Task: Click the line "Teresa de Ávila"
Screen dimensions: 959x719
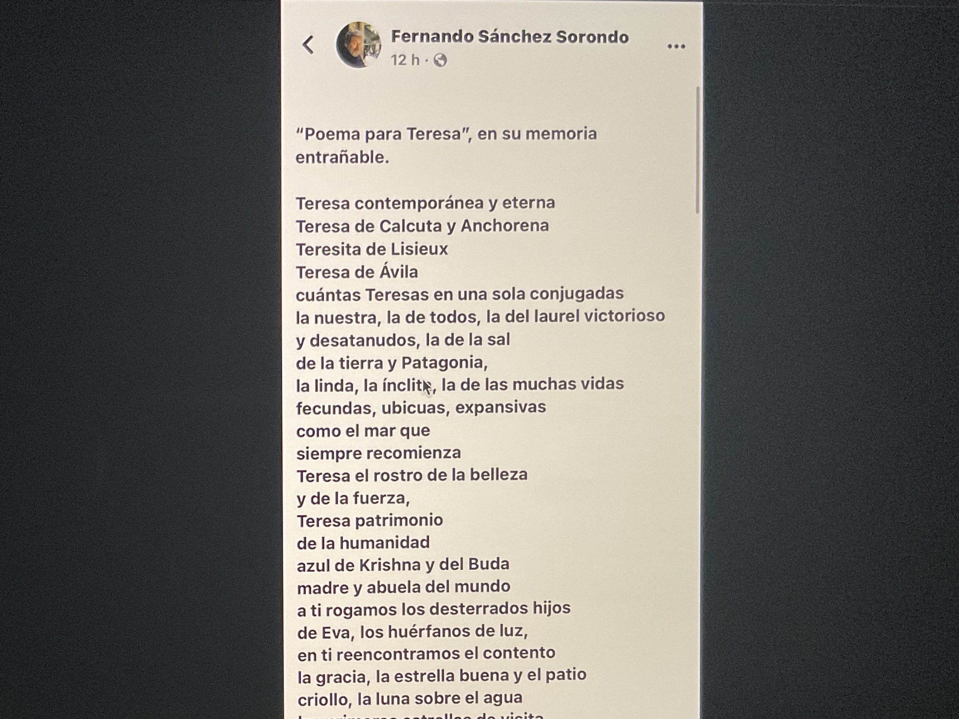Action: pos(357,272)
